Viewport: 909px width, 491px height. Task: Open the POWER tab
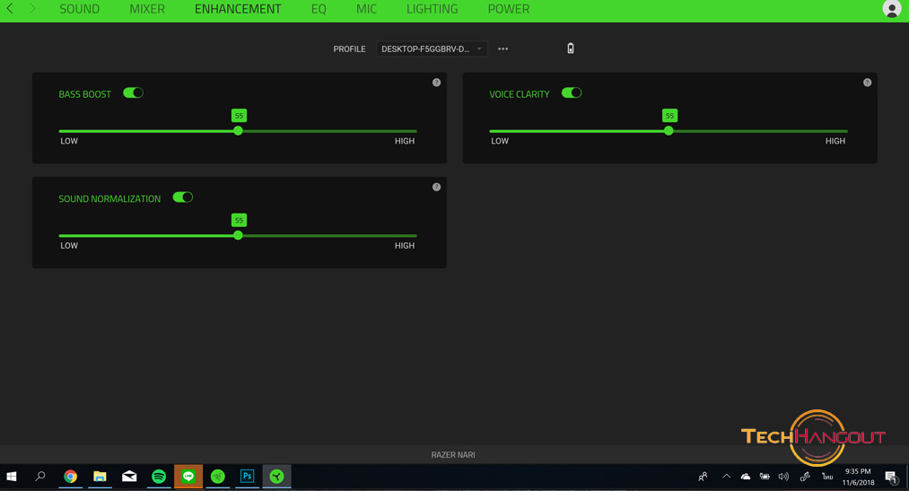pos(509,9)
